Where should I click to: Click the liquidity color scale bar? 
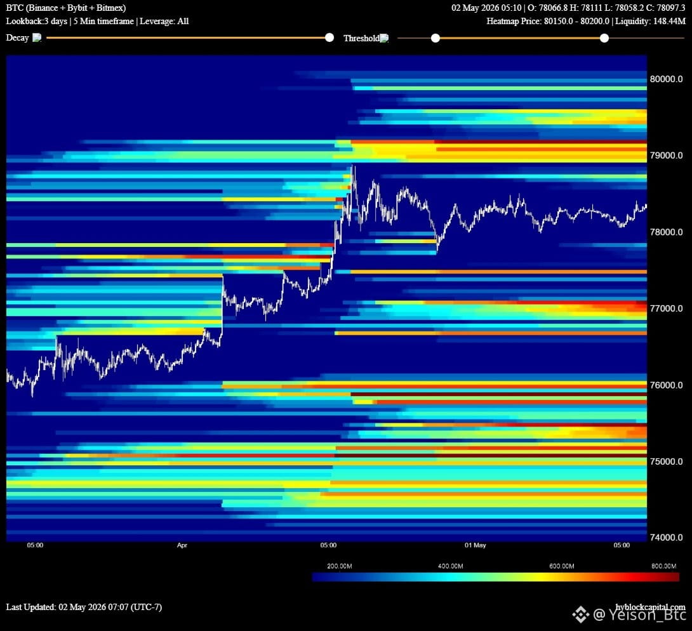coord(496,577)
